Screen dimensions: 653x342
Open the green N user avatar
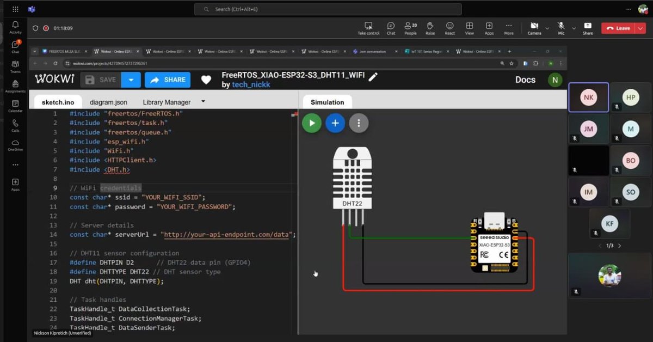coord(555,80)
